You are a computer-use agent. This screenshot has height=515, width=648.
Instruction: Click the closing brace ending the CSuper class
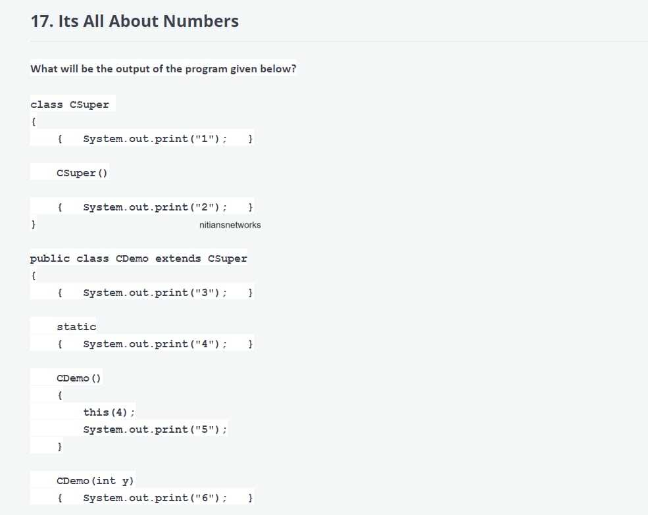coord(34,224)
